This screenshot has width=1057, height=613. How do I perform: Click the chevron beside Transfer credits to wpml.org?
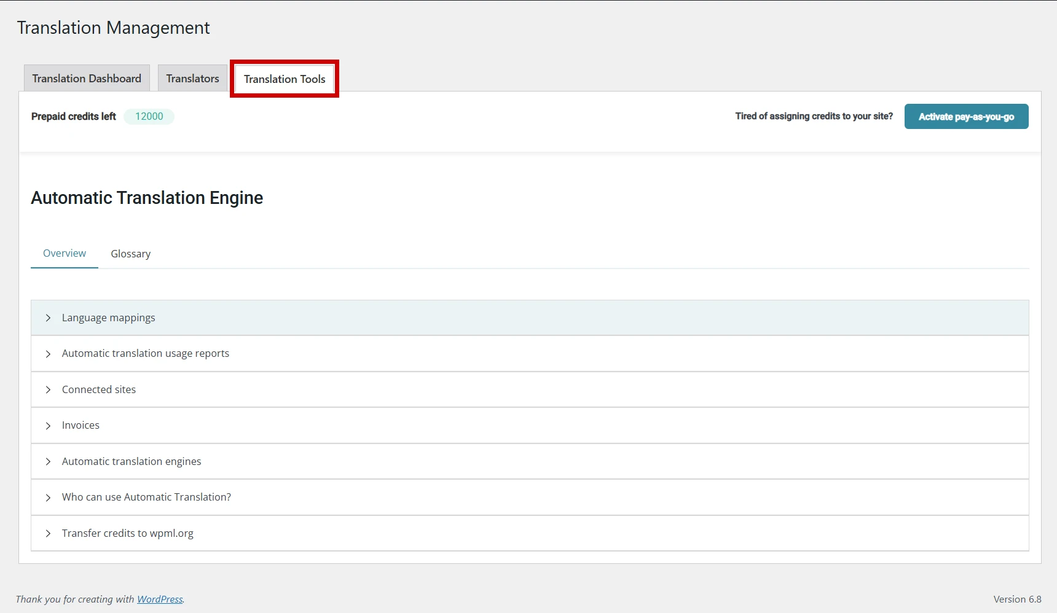coord(49,534)
